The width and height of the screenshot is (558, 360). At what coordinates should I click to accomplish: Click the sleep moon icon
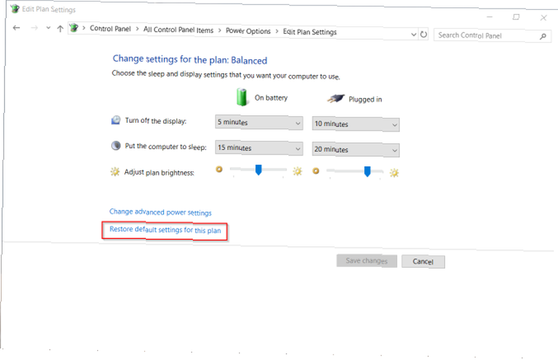pyautogui.click(x=116, y=145)
